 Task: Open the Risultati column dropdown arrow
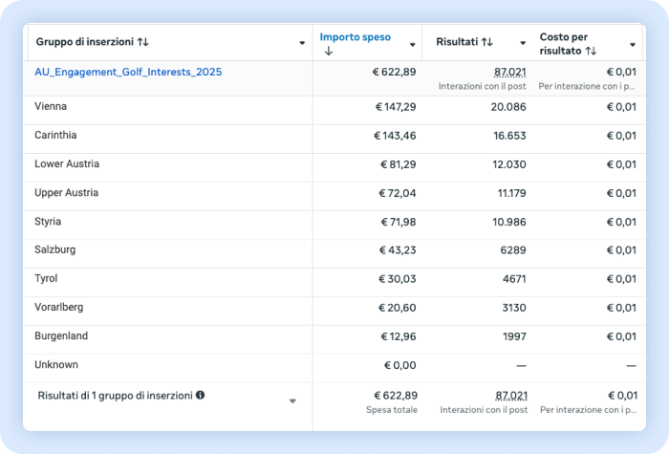[522, 44]
